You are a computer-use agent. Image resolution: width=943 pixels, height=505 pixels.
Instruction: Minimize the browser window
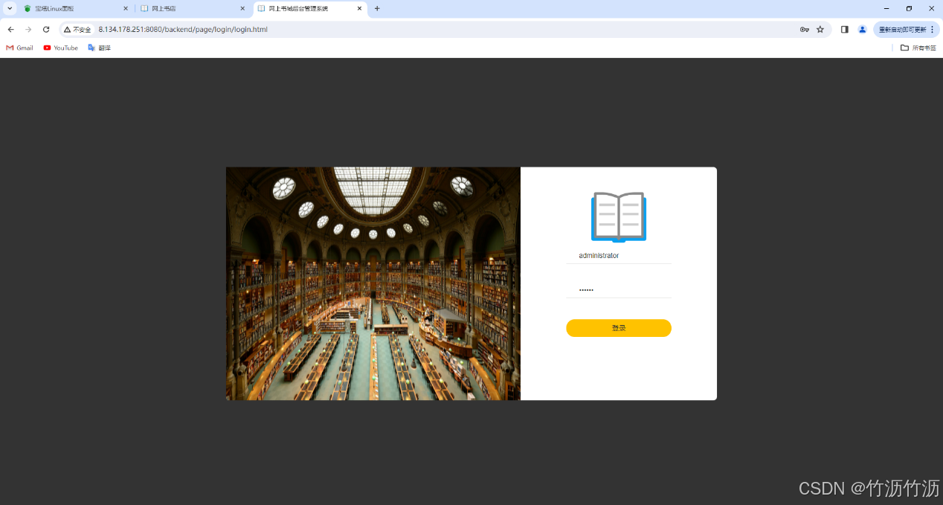tap(886, 9)
